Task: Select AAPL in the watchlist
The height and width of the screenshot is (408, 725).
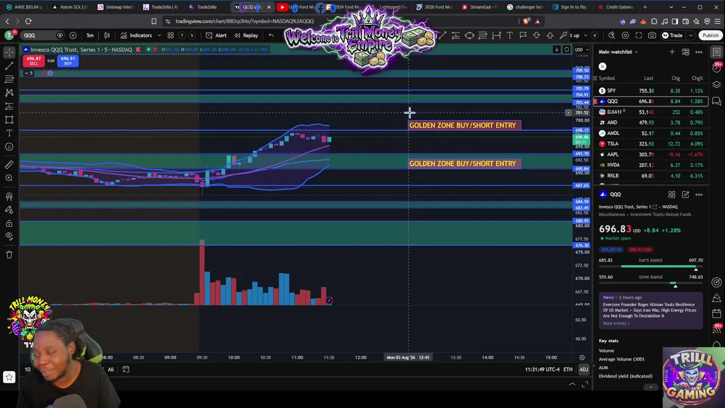Action: point(650,154)
